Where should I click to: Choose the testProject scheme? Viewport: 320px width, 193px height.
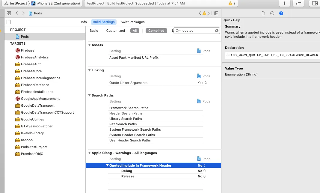pyautogui.click(x=16, y=3)
